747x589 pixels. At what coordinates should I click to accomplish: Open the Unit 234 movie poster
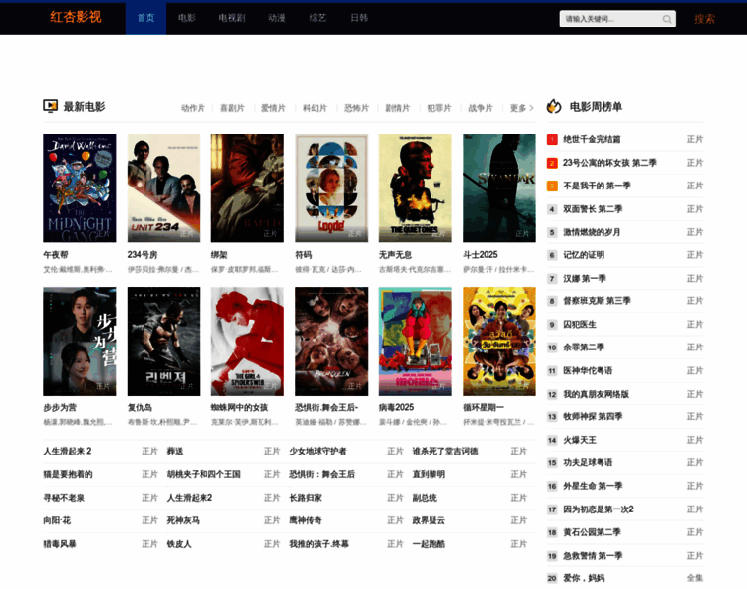click(163, 188)
